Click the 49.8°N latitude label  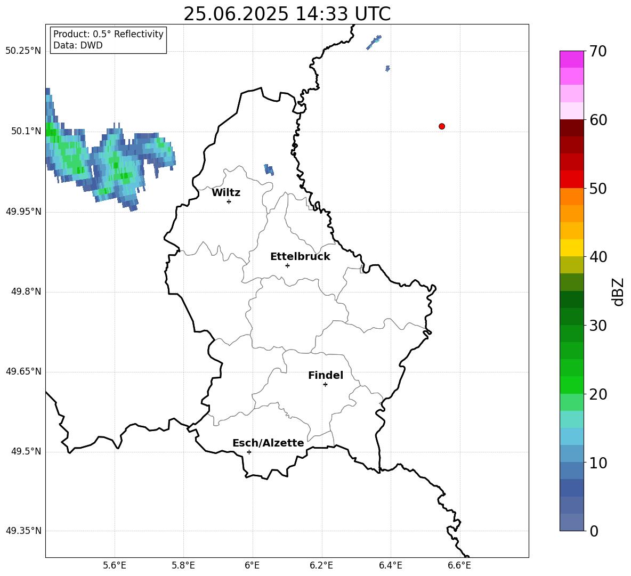(26, 291)
